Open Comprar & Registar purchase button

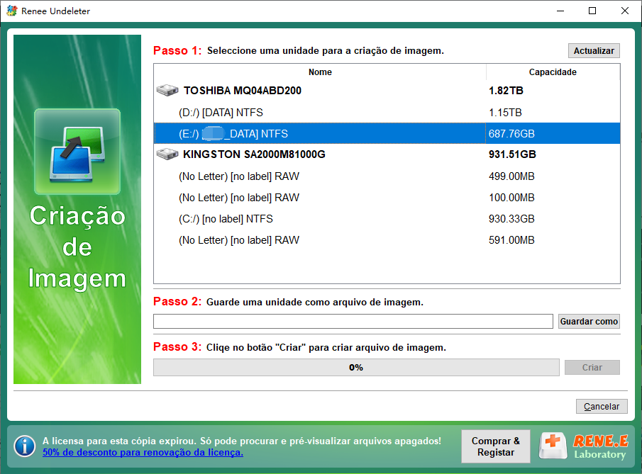(495, 446)
